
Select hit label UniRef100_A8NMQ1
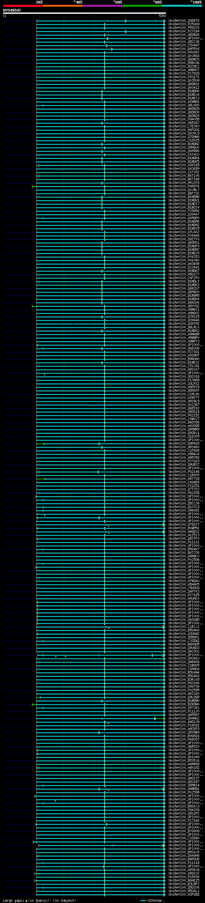click(184, 789)
